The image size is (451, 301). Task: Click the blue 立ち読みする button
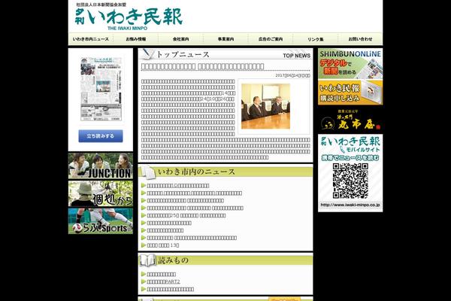click(101, 136)
